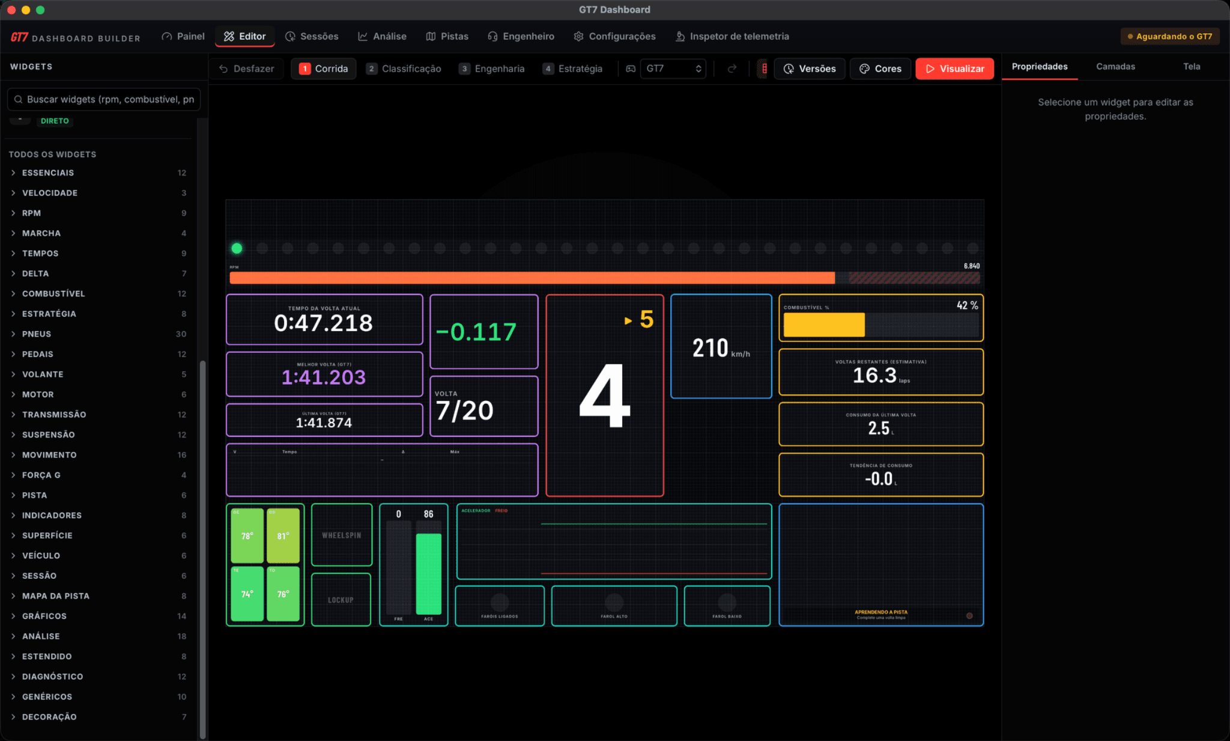The image size is (1230, 741).
Task: Go to the Análise page
Action: 382,37
